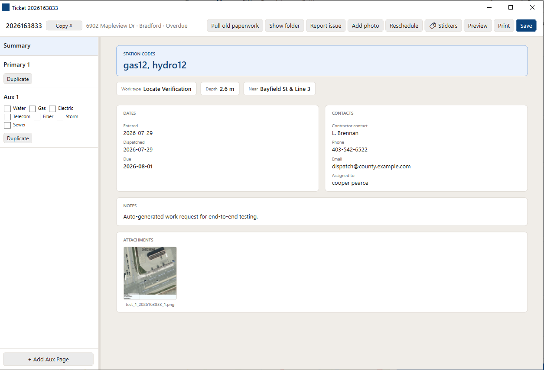Minimize the ticket window

click(x=489, y=7)
